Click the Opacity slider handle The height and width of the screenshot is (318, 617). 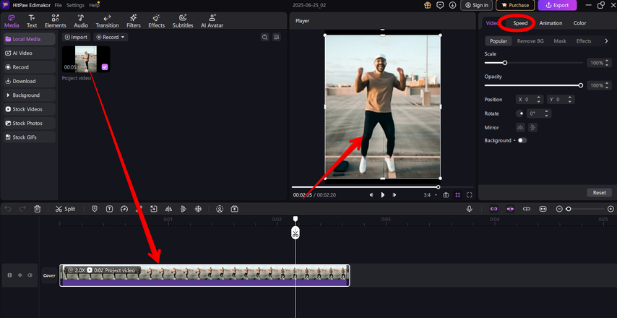coord(580,85)
